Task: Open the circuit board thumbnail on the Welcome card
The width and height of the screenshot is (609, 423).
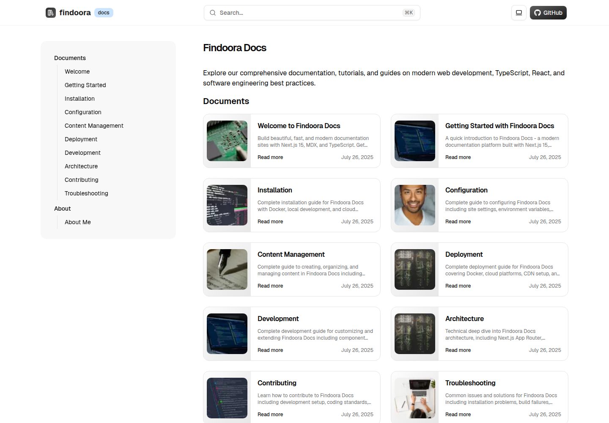Action: point(227,141)
